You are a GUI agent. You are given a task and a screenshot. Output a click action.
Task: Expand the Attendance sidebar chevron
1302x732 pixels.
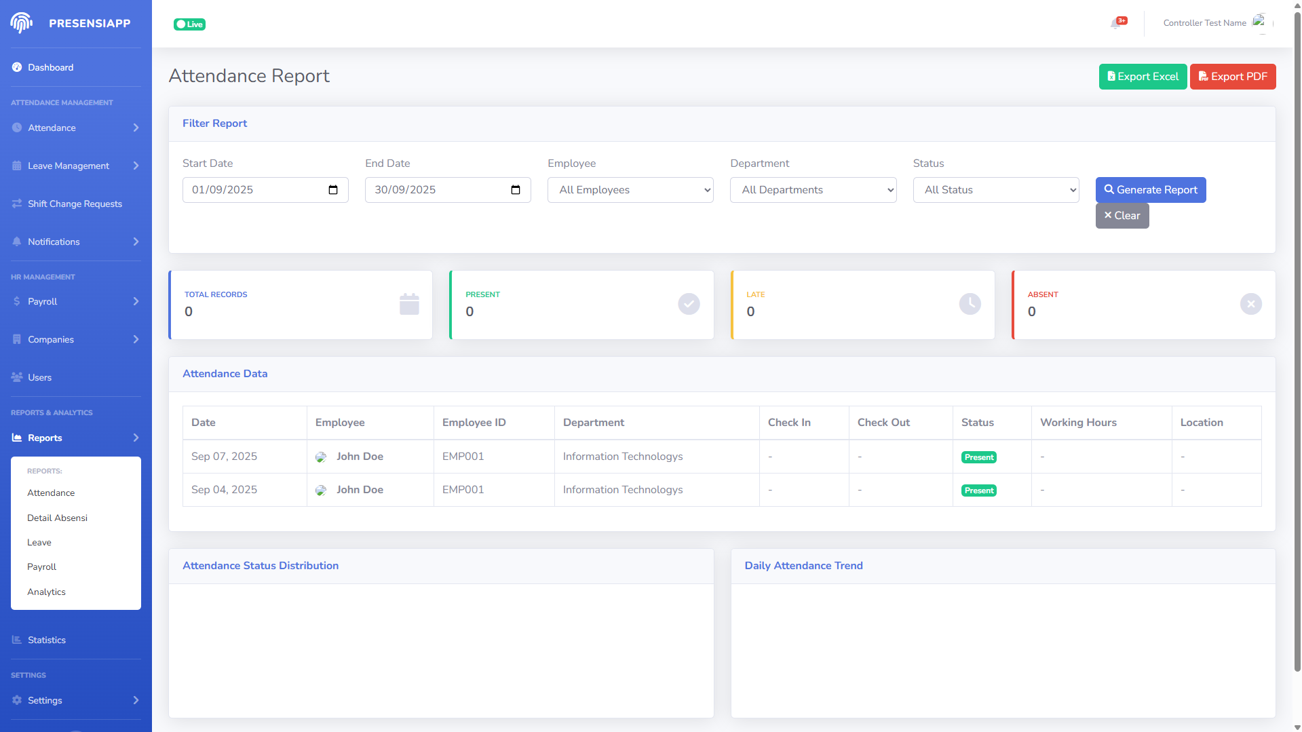(x=136, y=128)
